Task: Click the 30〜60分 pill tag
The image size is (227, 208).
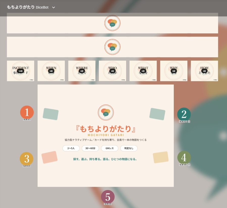Action: coord(90,148)
